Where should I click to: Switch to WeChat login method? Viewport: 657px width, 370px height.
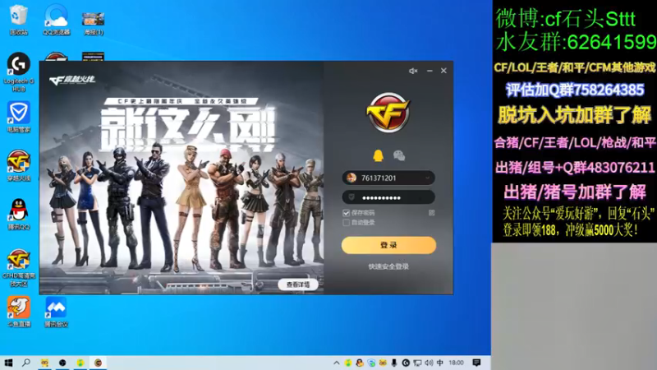point(399,155)
